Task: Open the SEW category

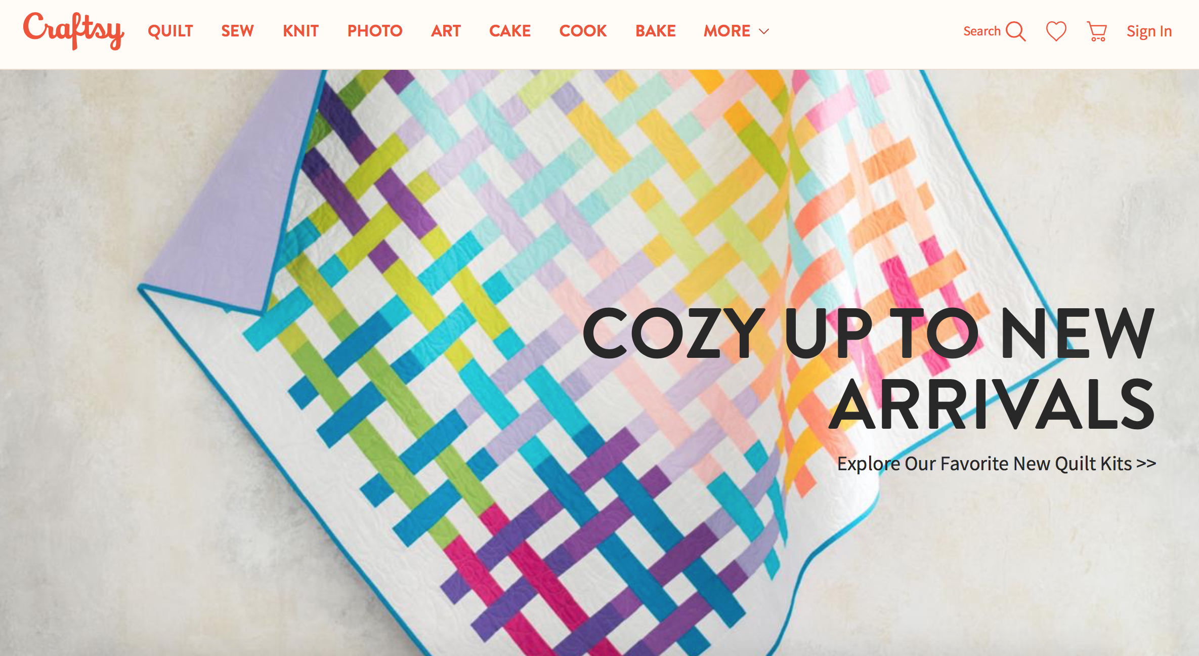Action: (x=237, y=31)
